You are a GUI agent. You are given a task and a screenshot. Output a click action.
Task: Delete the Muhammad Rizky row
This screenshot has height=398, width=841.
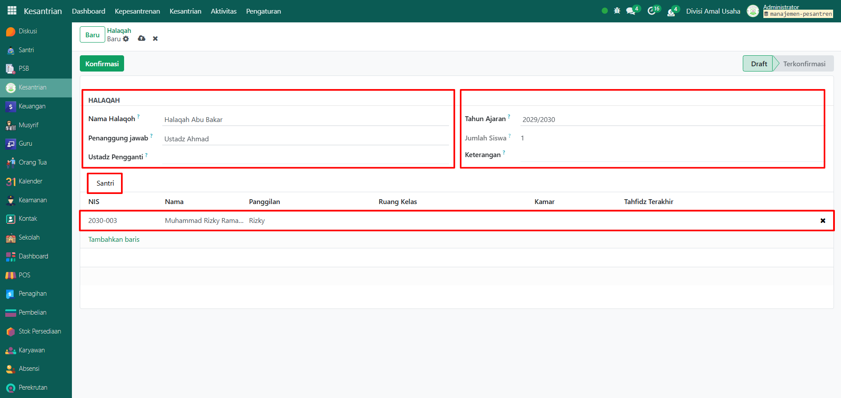[x=823, y=221]
